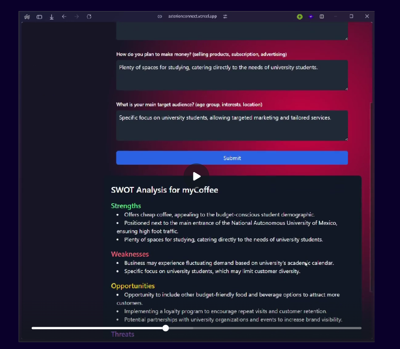Click the 'Business may experience fluctuating demand' bullet
The height and width of the screenshot is (349, 400).
pyautogui.click(x=229, y=263)
